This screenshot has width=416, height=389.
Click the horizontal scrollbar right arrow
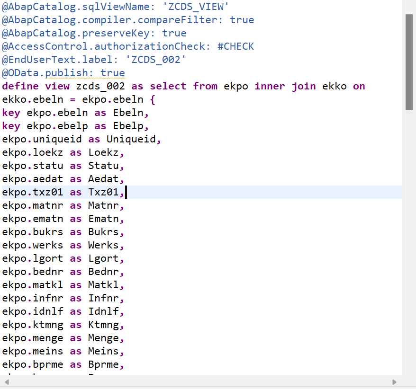[x=395, y=381]
